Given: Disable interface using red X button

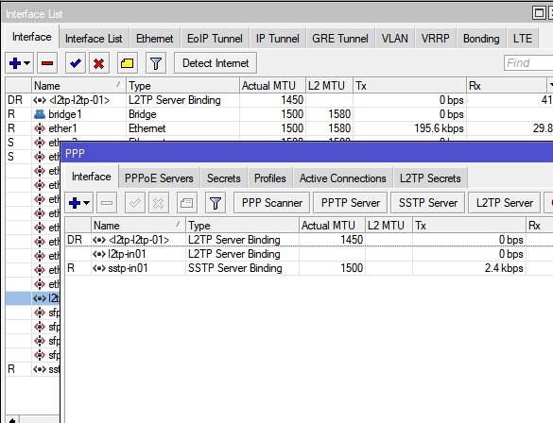Looking at the screenshot, I should [99, 63].
